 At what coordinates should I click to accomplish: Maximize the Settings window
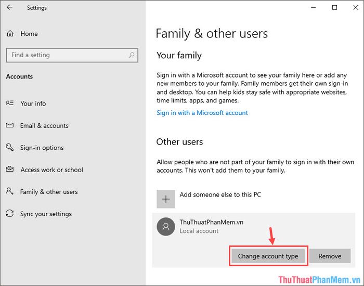[334, 8]
